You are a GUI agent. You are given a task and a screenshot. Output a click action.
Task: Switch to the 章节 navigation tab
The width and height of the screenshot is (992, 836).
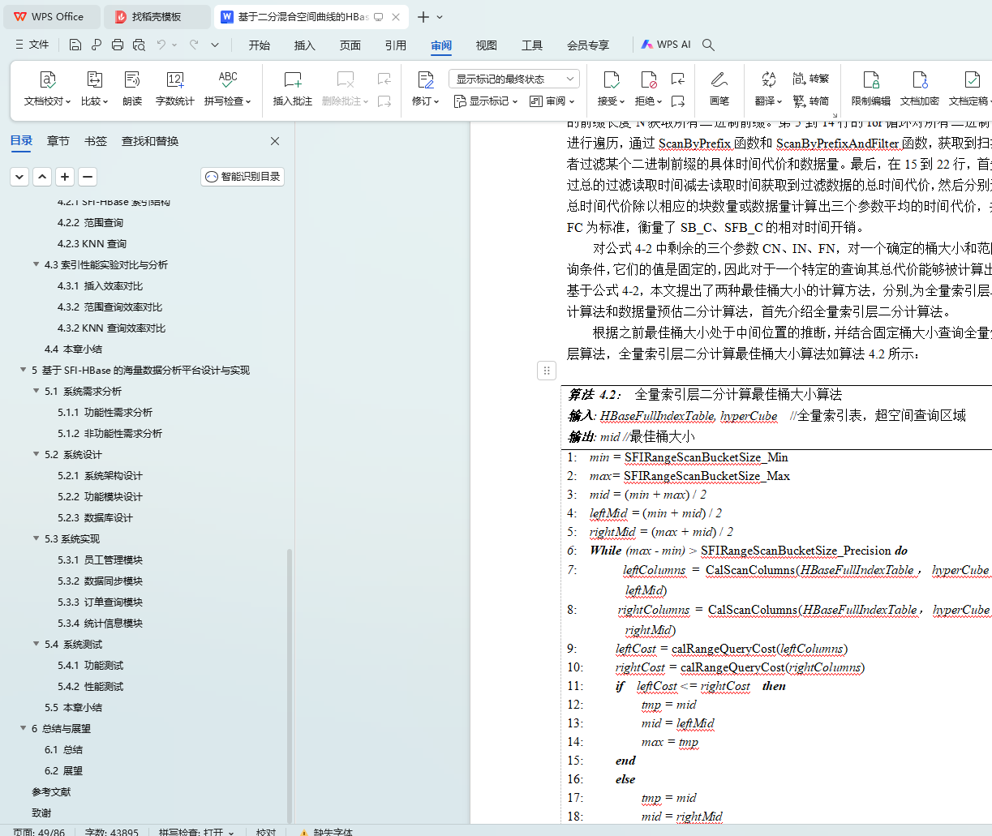[x=58, y=141]
